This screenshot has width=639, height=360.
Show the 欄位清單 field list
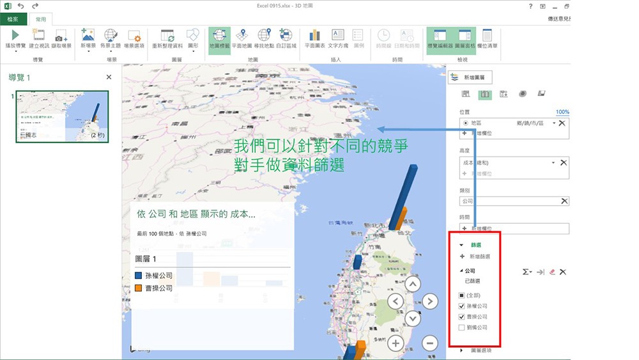point(487,40)
